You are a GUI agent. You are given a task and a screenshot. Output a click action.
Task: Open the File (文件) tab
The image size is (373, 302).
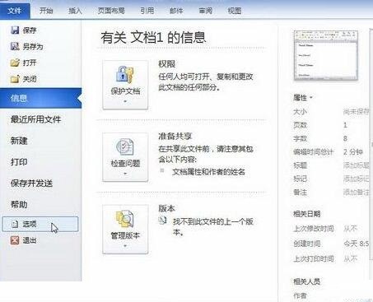point(15,11)
